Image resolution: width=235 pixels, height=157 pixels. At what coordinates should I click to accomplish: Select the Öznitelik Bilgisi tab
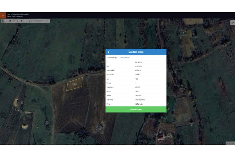tap(112, 58)
